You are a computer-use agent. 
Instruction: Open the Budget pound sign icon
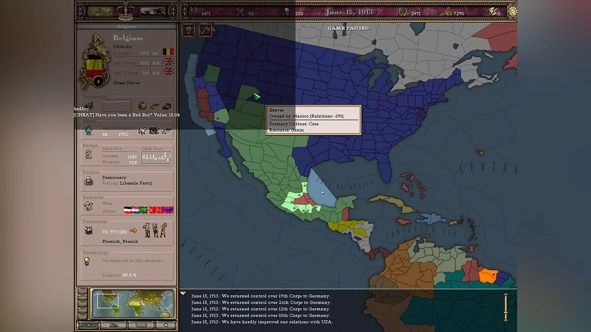(x=89, y=154)
